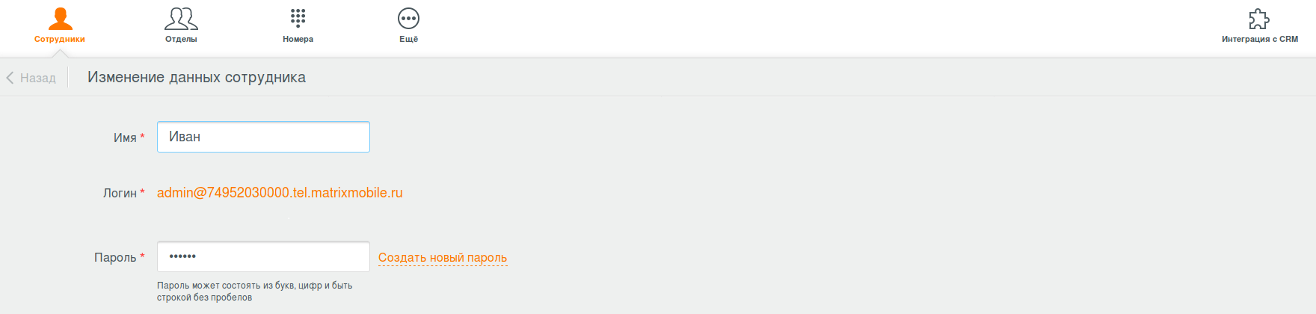Switch to the Отделы tab label
This screenshot has width=1316, height=314.
tap(181, 39)
